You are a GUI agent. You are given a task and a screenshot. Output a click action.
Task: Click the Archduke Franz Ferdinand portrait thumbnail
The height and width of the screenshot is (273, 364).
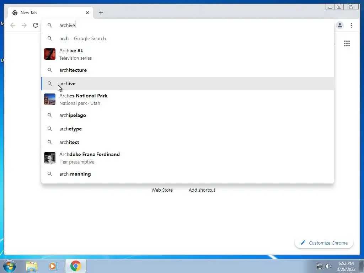[x=50, y=158]
